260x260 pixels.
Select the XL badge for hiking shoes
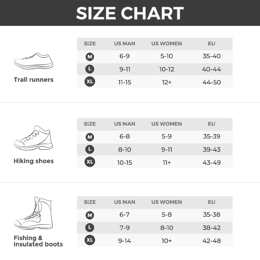click(90, 162)
